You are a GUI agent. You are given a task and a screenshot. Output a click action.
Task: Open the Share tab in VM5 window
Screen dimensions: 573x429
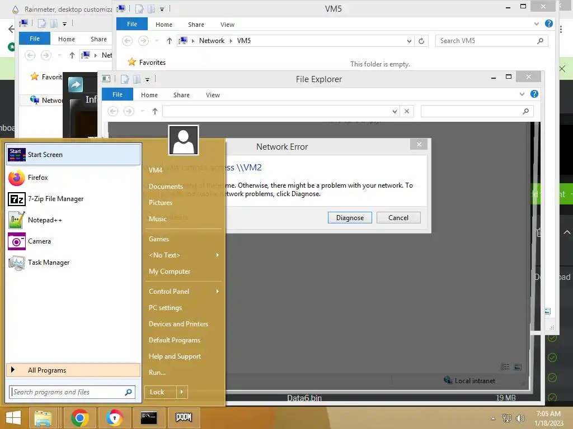pyautogui.click(x=196, y=25)
